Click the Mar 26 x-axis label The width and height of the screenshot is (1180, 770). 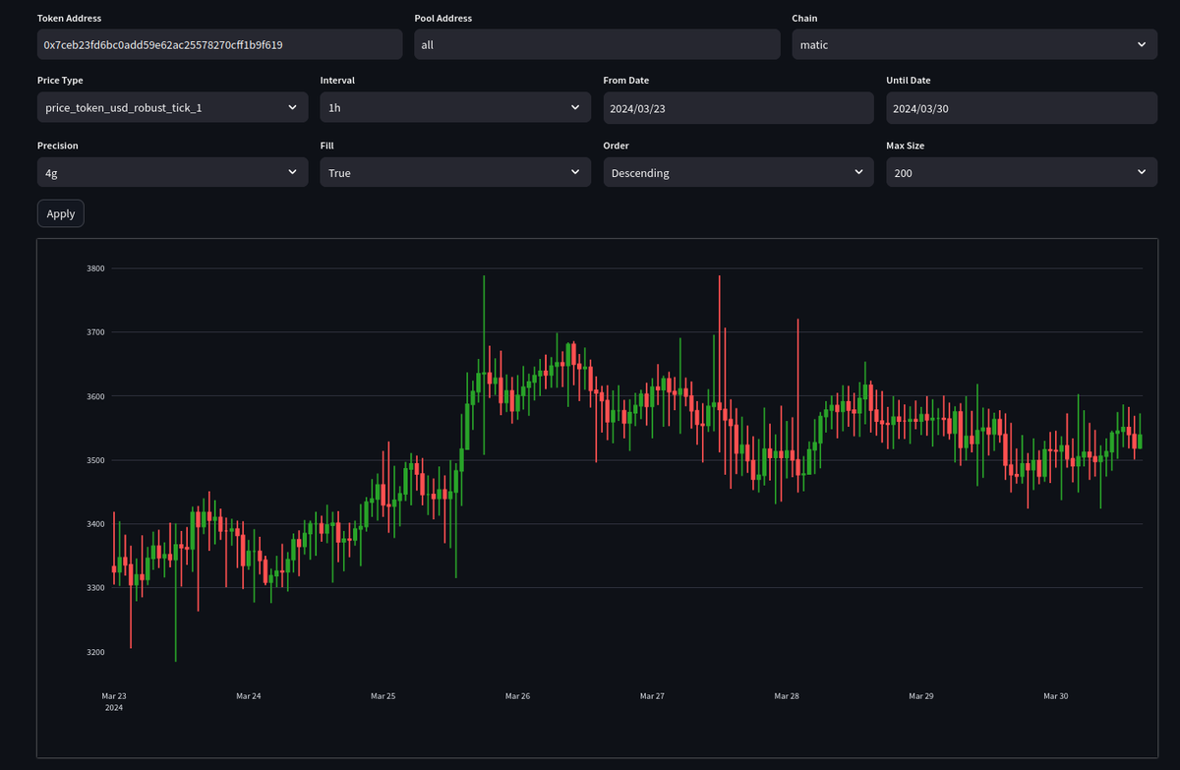click(x=518, y=696)
